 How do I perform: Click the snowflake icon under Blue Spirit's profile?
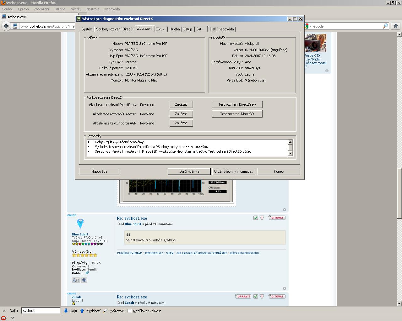84,280
